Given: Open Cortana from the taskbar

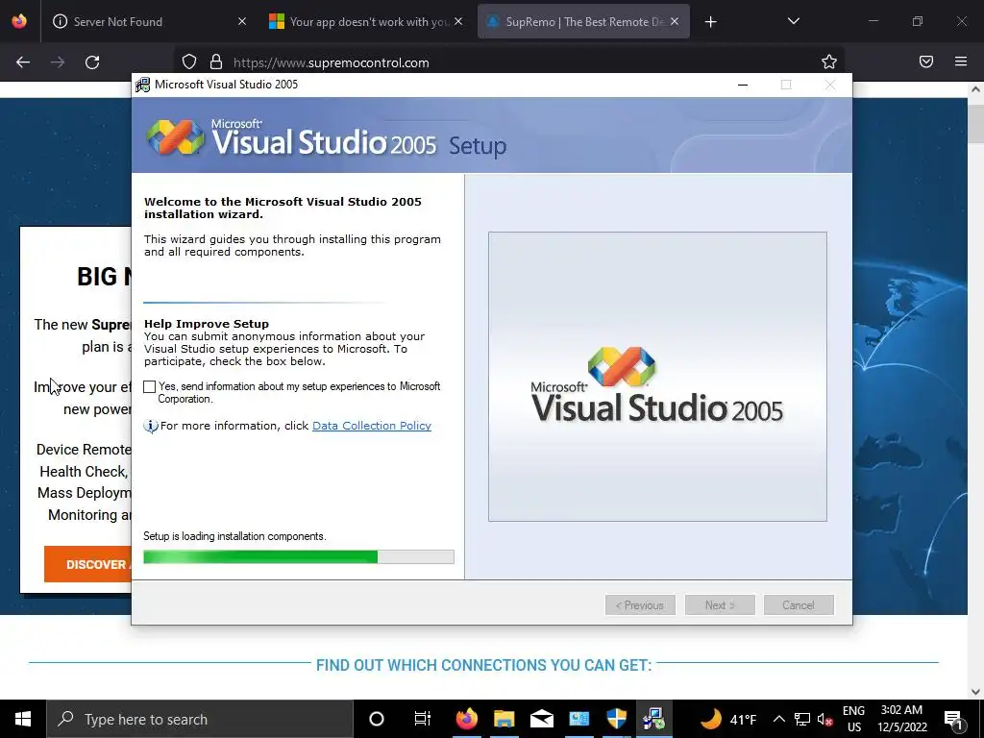Looking at the screenshot, I should 377,719.
